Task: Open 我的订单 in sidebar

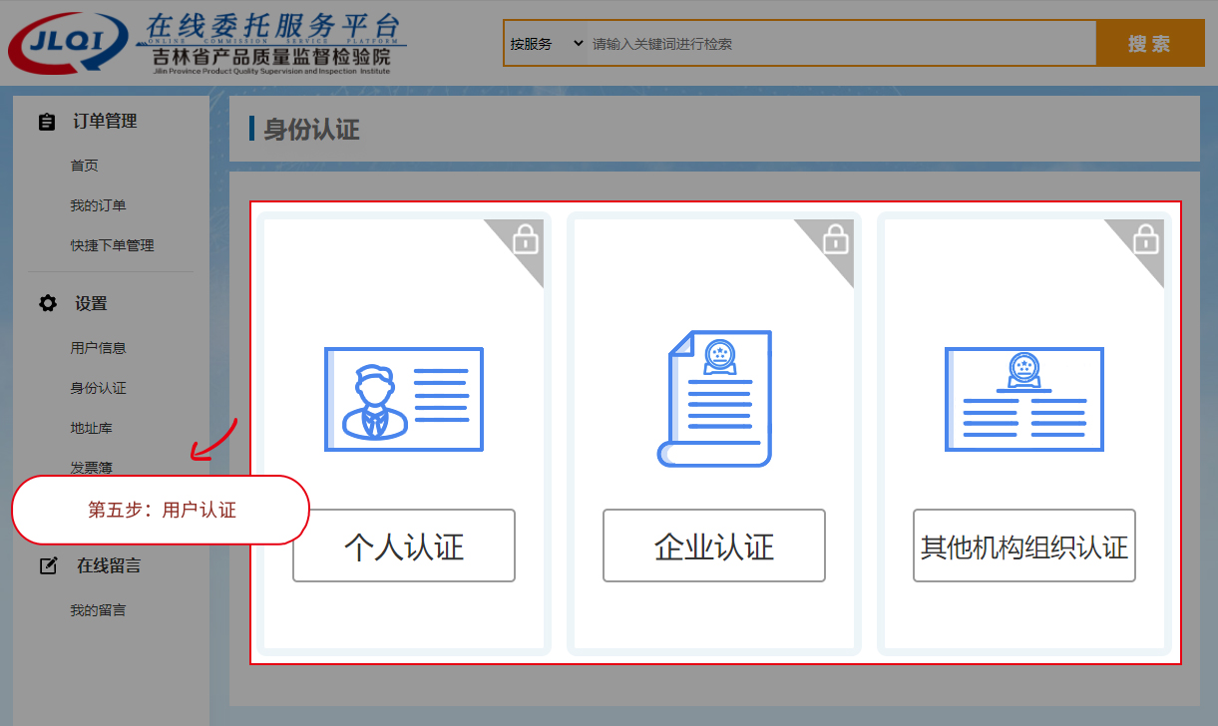Action: 98,205
